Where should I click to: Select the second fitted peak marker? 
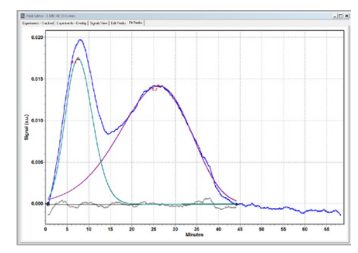pyautogui.click(x=158, y=86)
